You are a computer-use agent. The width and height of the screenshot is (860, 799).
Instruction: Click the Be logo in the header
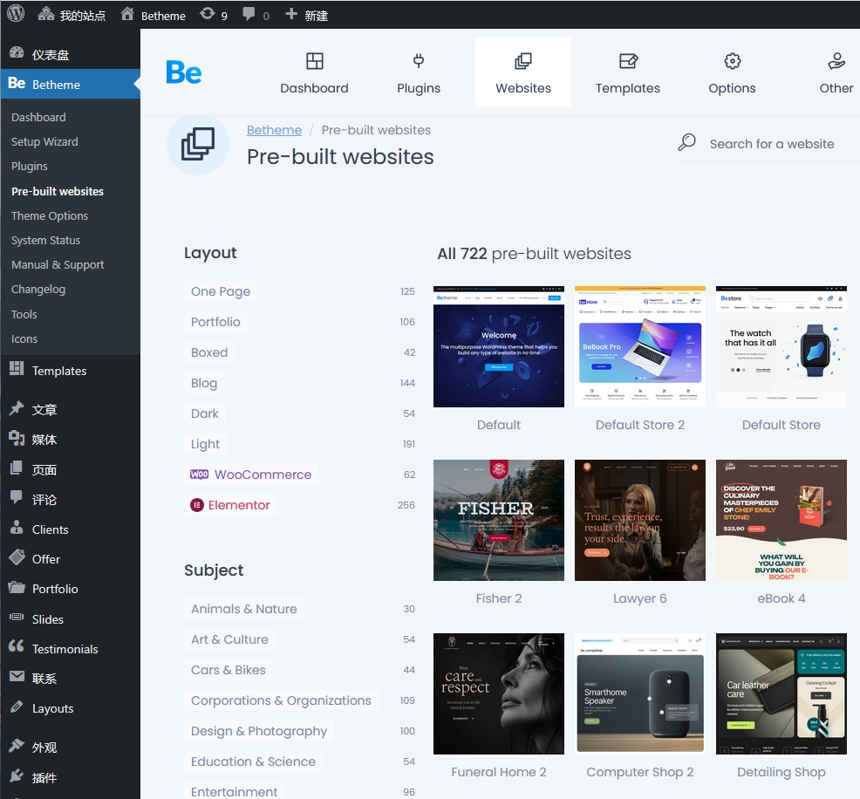click(184, 72)
